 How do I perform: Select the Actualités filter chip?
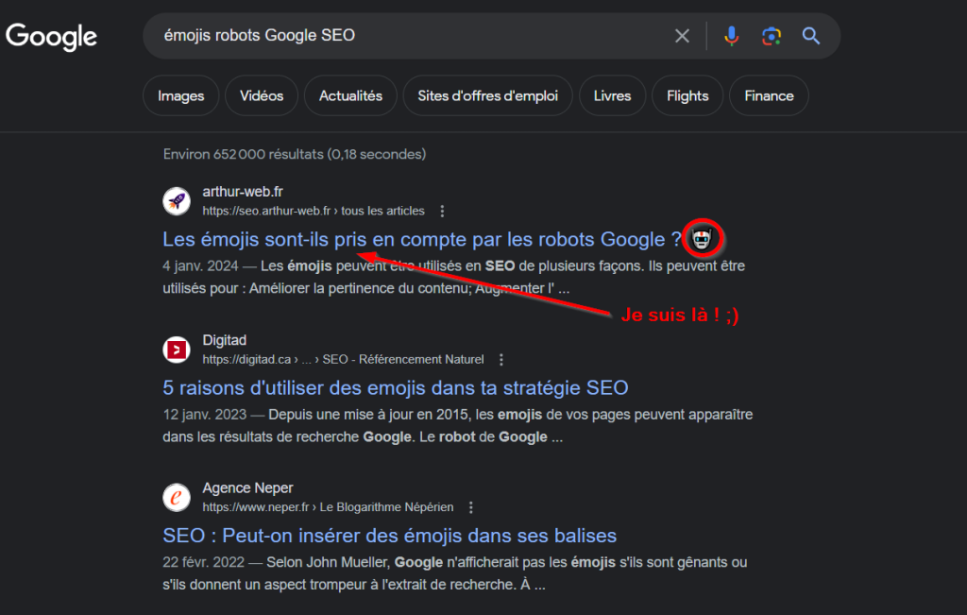pyautogui.click(x=350, y=95)
